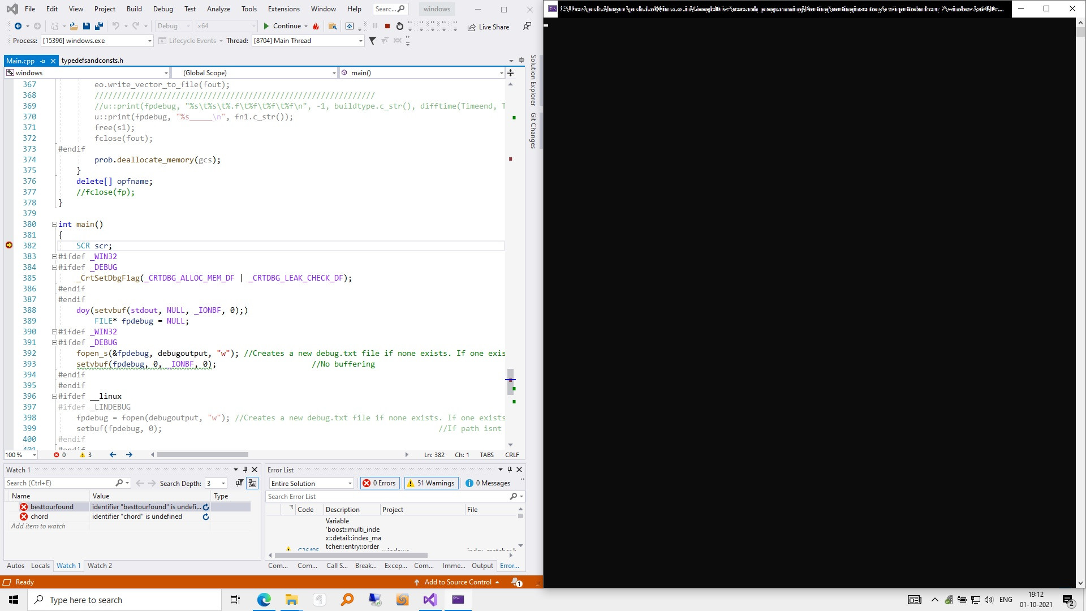This screenshot has height=611, width=1086.
Task: Toggle the 0 Messages filter
Action: tap(488, 483)
